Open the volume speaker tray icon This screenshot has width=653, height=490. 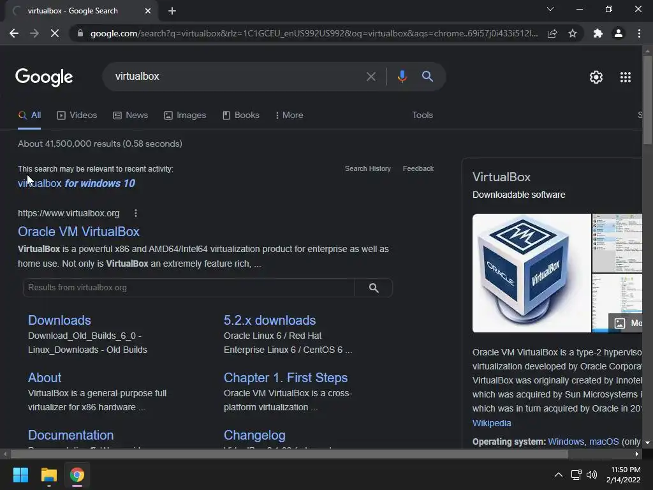(592, 475)
